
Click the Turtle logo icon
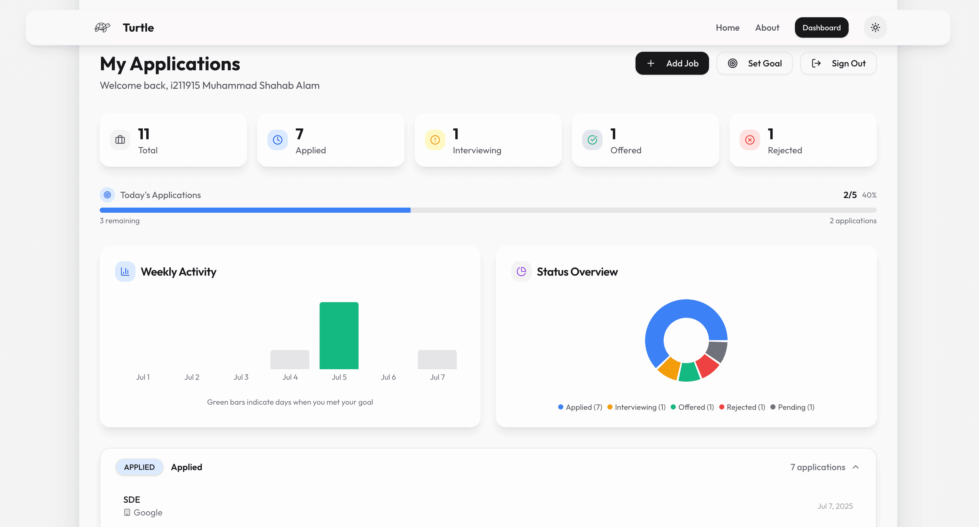coord(102,27)
